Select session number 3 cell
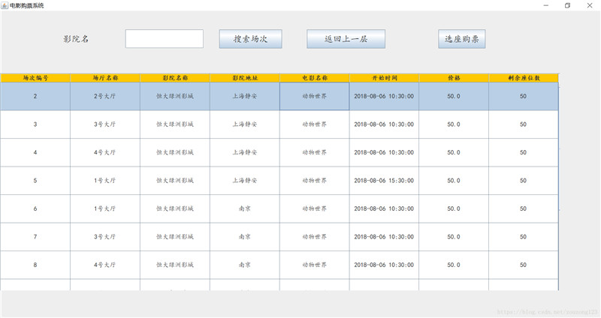Screen dimensions: 601x318 tap(35, 124)
